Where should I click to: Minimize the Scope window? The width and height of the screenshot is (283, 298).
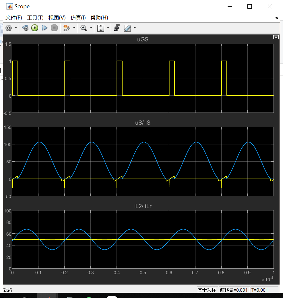[x=230, y=7]
